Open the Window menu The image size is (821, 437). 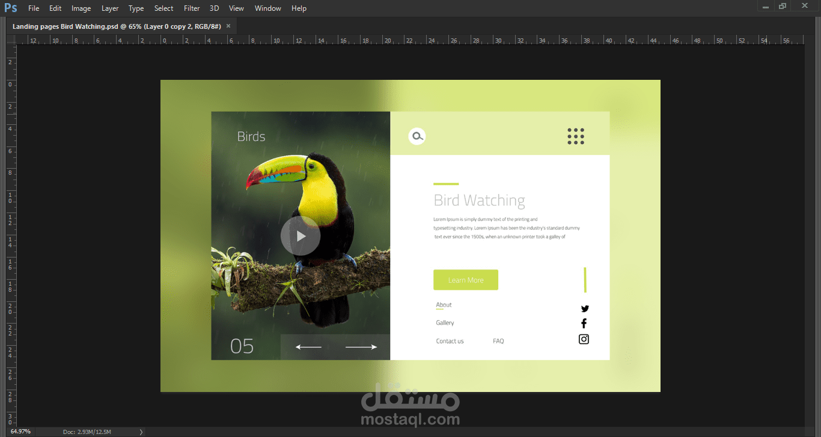pos(267,8)
